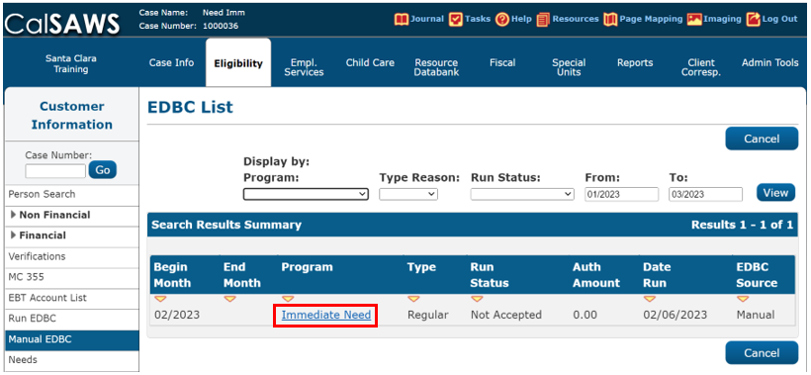Viewport: 811px width, 375px height.
Task: Open the Imaging icon
Action: (694, 20)
